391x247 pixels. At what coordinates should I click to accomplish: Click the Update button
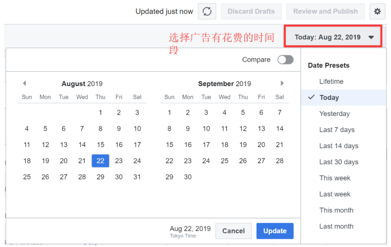click(x=275, y=231)
